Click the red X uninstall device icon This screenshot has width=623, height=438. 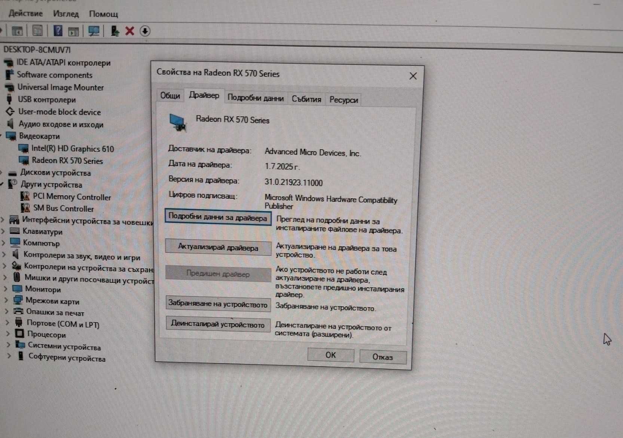[x=129, y=31]
